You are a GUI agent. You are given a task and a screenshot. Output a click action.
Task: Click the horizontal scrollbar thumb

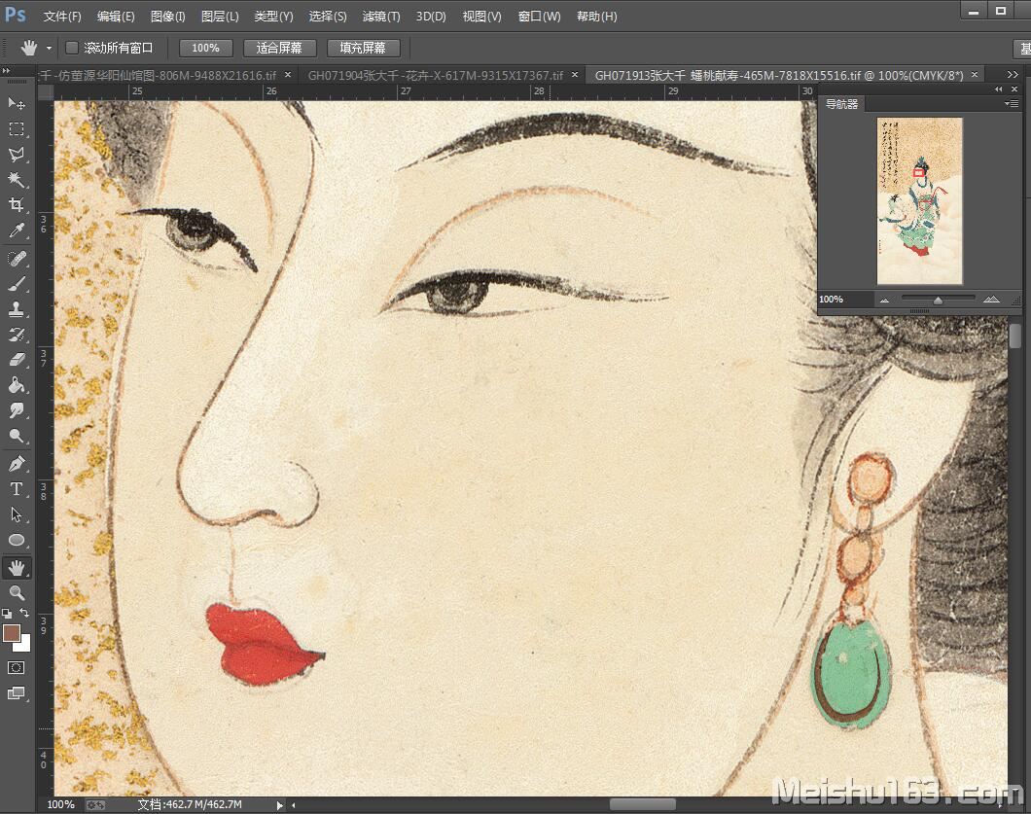coord(642,805)
